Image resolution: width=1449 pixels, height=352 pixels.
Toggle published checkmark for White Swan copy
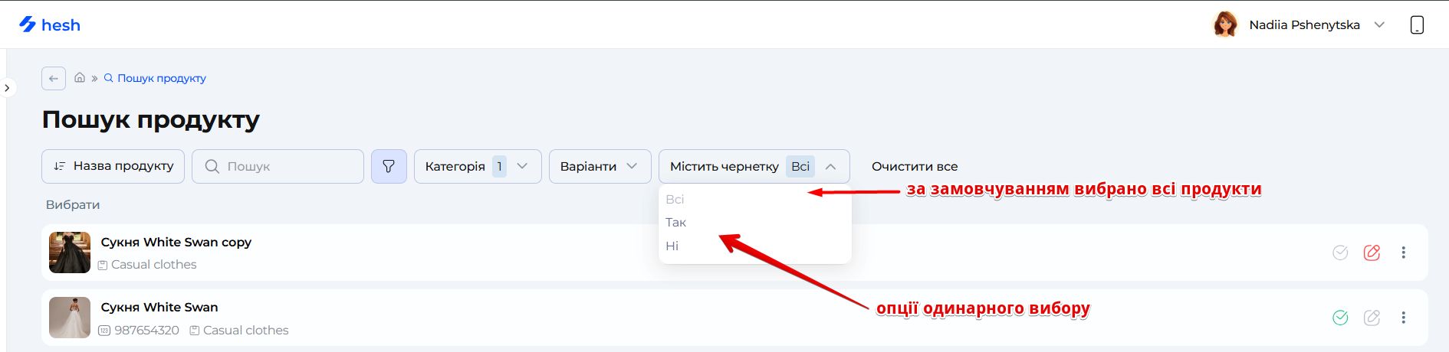1340,253
